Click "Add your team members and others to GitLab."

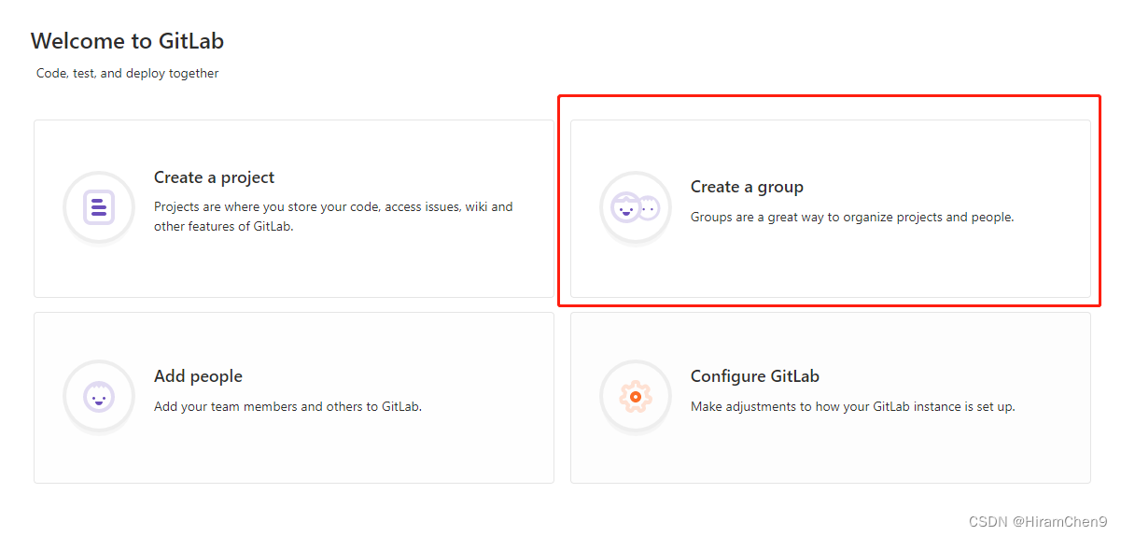click(287, 407)
